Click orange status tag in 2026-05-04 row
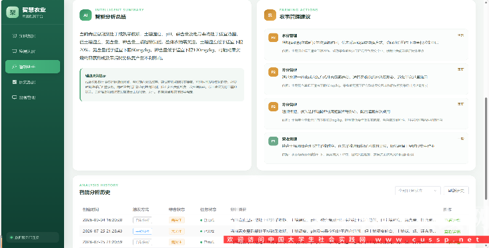The height and width of the screenshot is (248, 489). coord(177,220)
